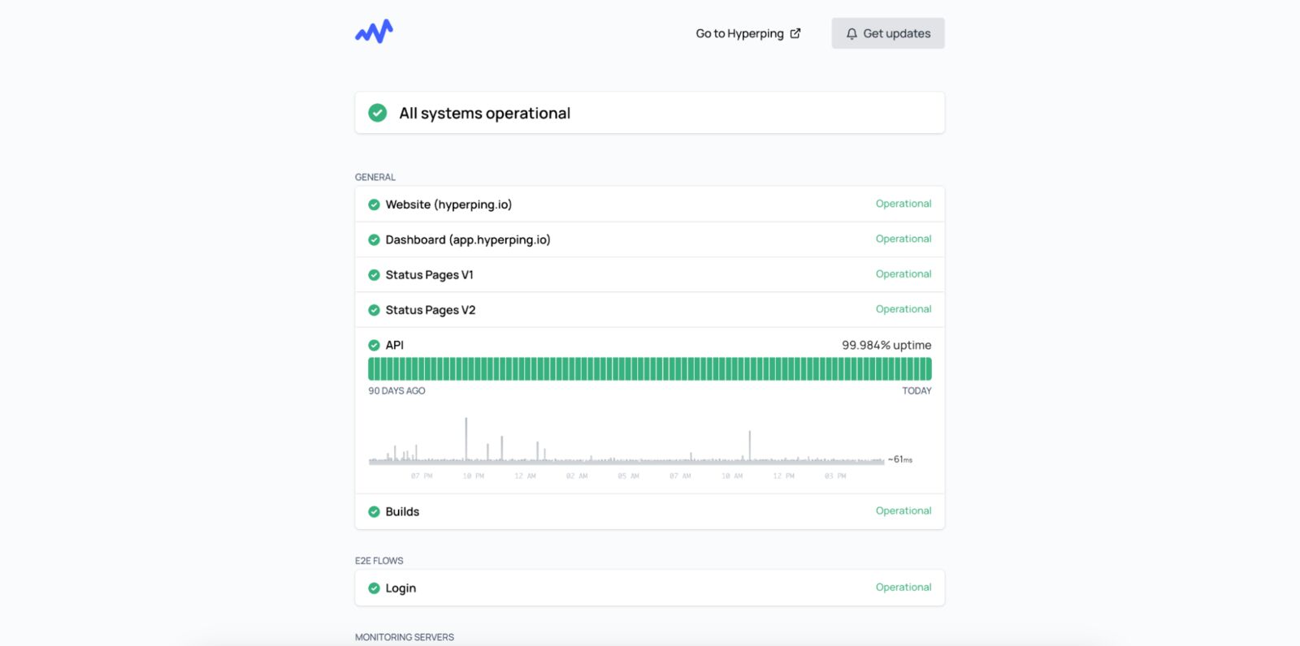Click the 12 AM tick on the chart axis
This screenshot has width=1300, height=646.
pos(525,476)
